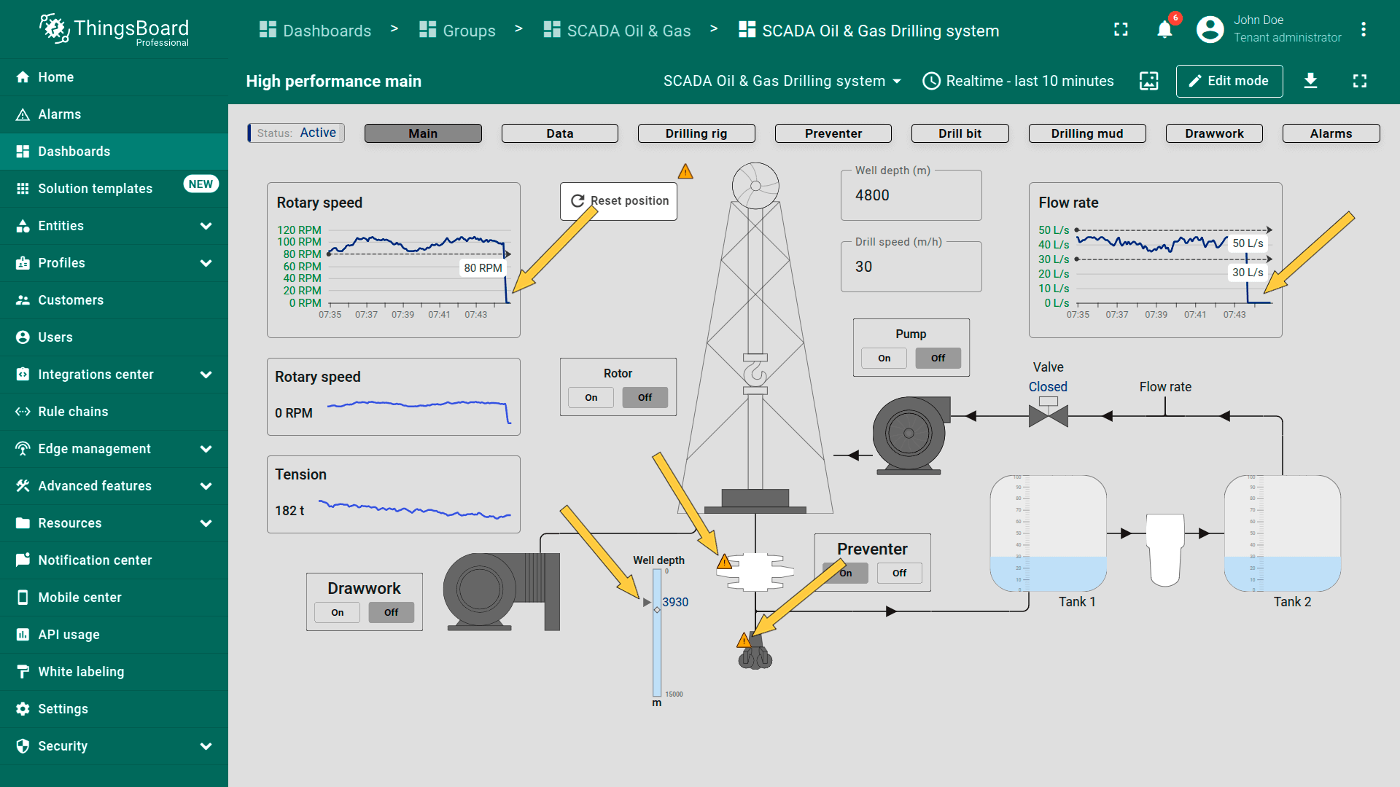Click the valve symbol in flow line
Viewport: 1400px width, 787px height.
(1048, 415)
